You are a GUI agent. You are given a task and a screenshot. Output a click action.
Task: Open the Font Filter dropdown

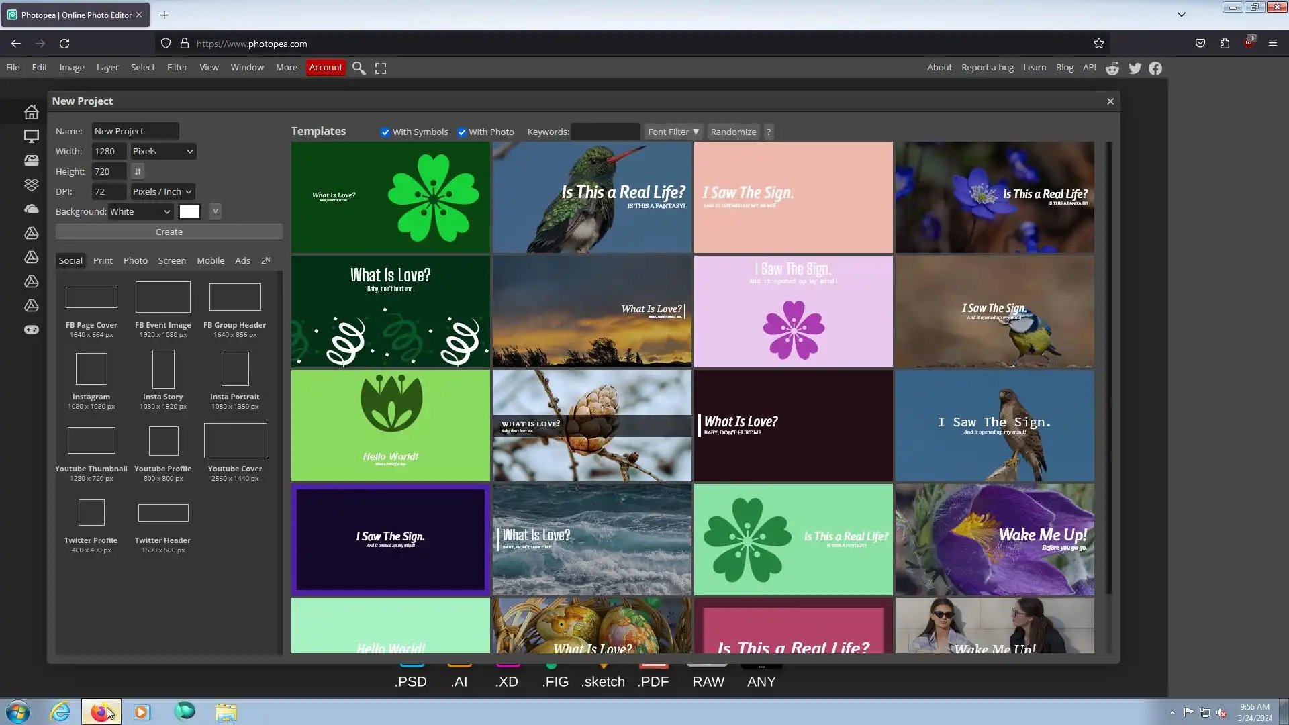click(673, 132)
